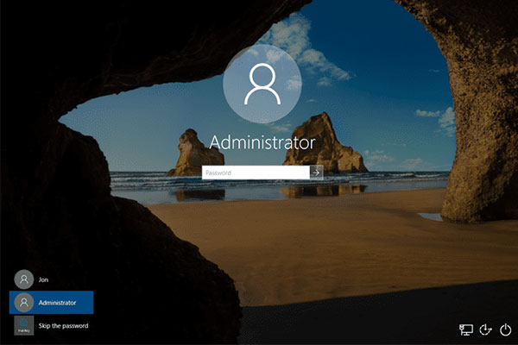This screenshot has width=518, height=345.
Task: Click the large Administrator name heading
Action: pos(262,142)
